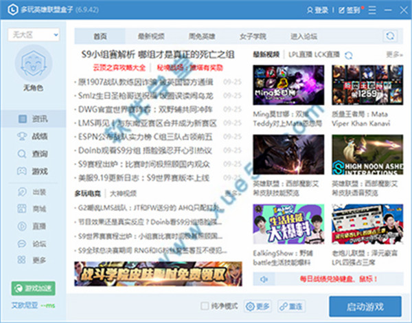Viewport: 412px width, 323px height.
Task: Open news Doinb观看S9分组
Action: [146, 151]
